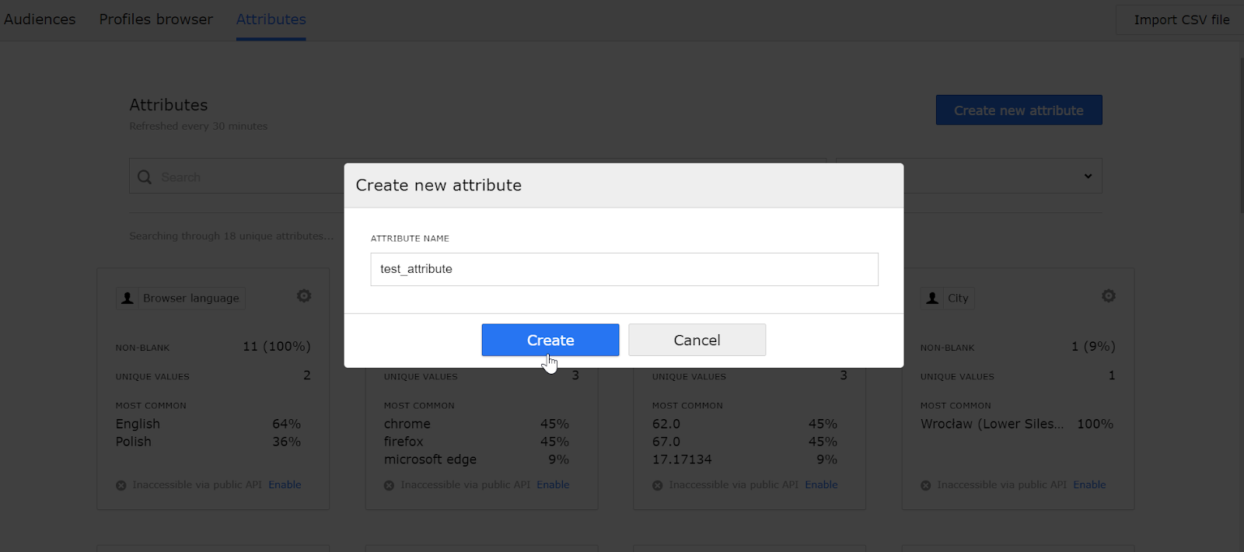
Task: Enable public API for Browser language
Action: coord(285,484)
